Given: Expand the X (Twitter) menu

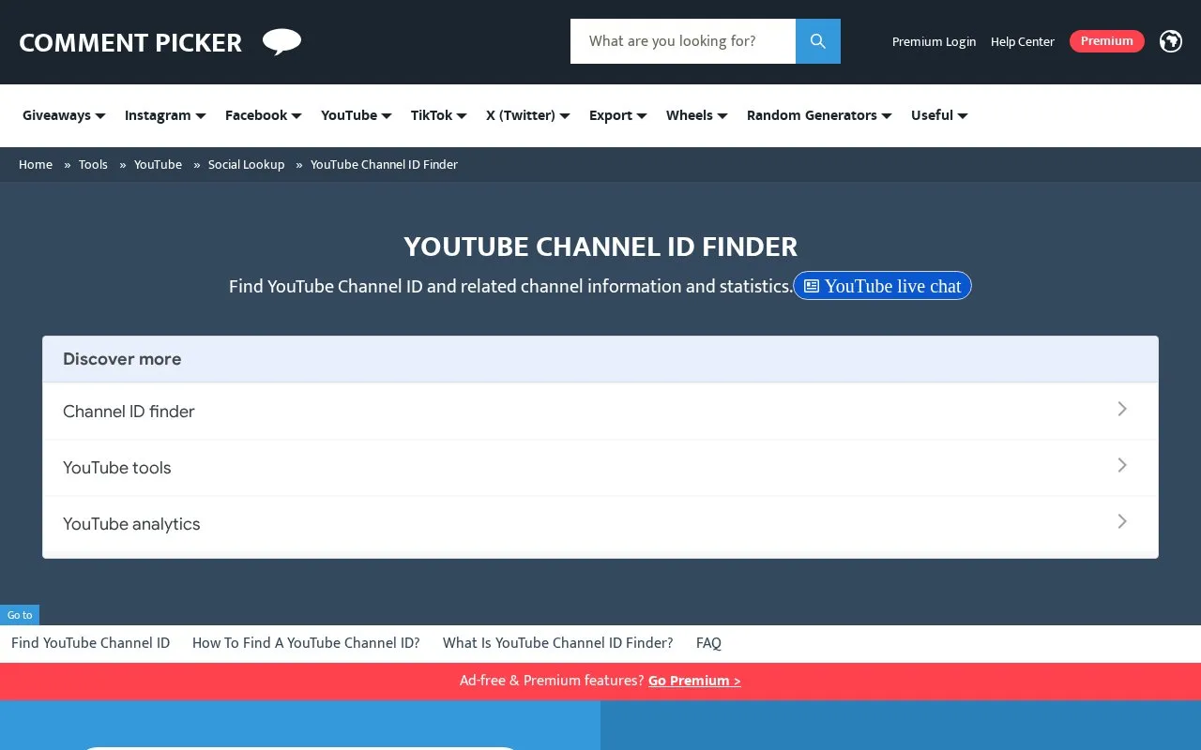Looking at the screenshot, I should coord(528,115).
